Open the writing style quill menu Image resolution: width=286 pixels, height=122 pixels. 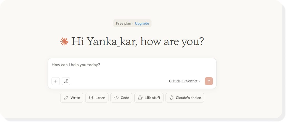click(66, 81)
